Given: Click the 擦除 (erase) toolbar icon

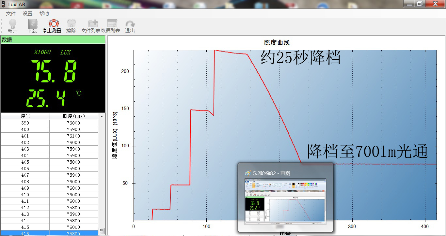Looking at the screenshot, I should [x=71, y=25].
